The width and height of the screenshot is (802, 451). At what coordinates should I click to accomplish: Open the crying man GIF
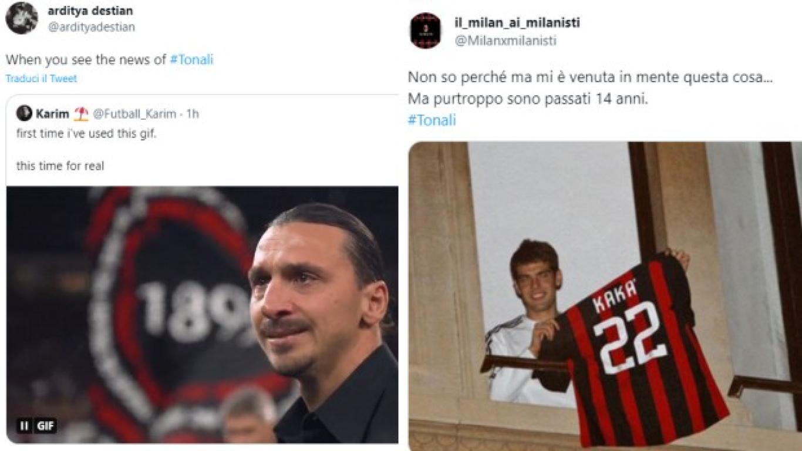(202, 315)
